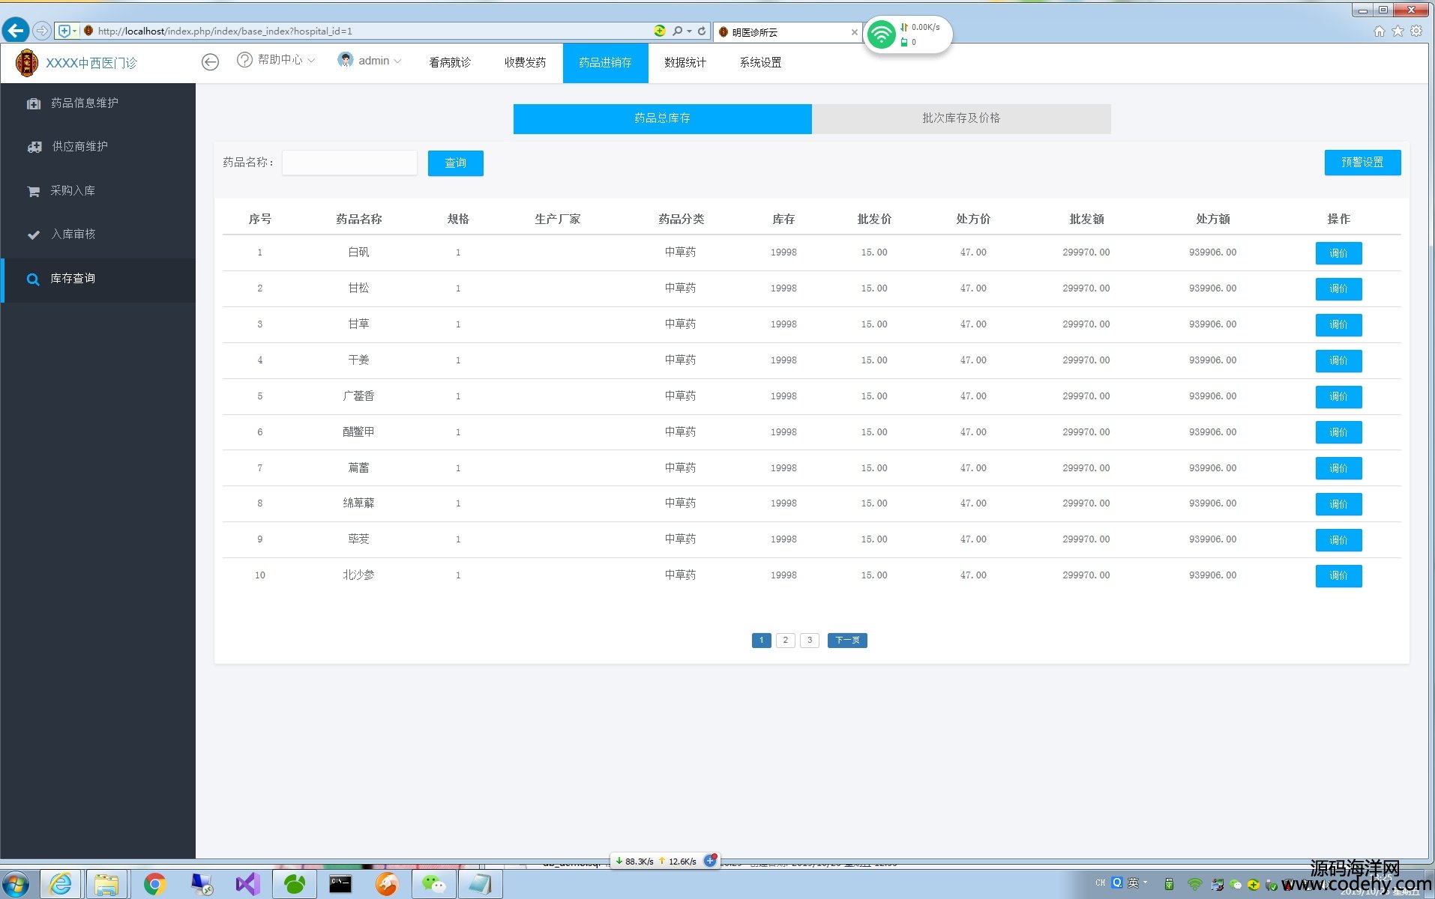The image size is (1435, 899).
Task: Focus the 药品名称 input field
Action: pos(349,163)
